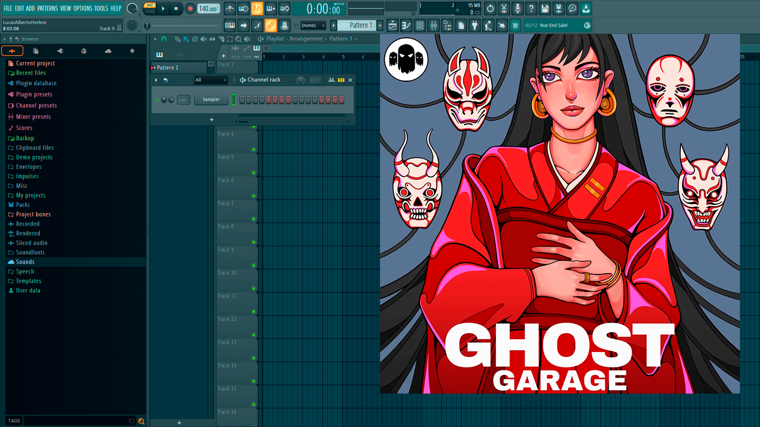Viewport: 760px width, 427px height.
Task: Expand the Packs folder in browser
Action: point(23,205)
